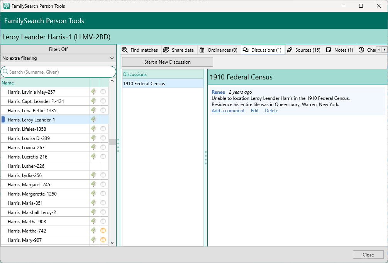Click Start a New Discussion button

(x=168, y=62)
